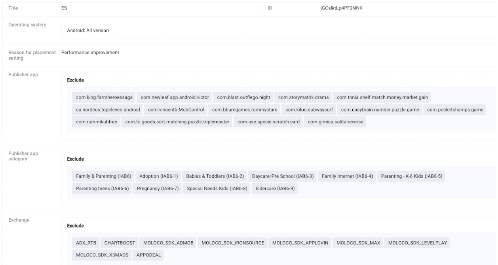Click the com.vincentb.MobControl tag
498x265 pixels.
pos(176,110)
